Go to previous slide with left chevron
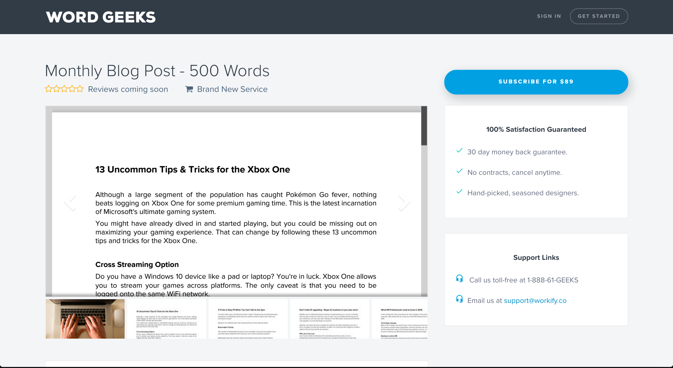The width and height of the screenshot is (673, 368). point(70,202)
